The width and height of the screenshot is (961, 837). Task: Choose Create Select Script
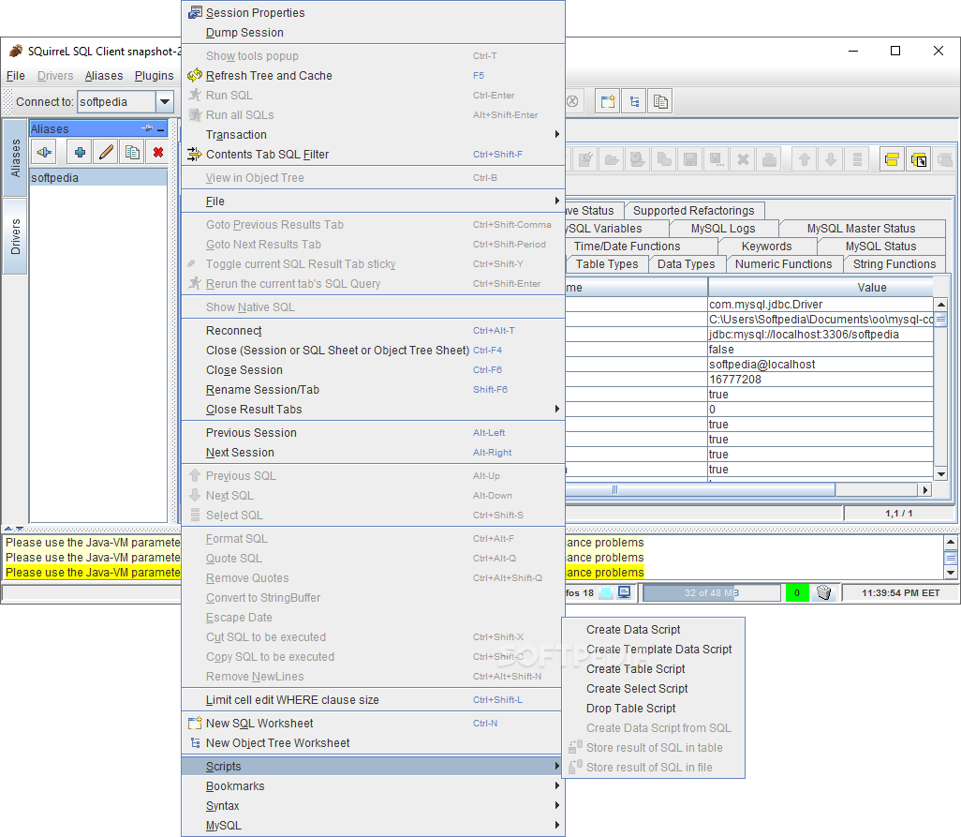click(654, 688)
